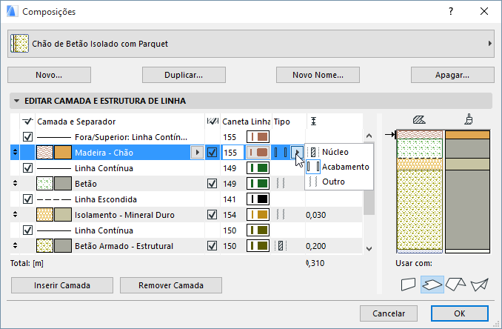Choose Acabamento from the type menu
This screenshot has height=329, width=502.
point(339,167)
